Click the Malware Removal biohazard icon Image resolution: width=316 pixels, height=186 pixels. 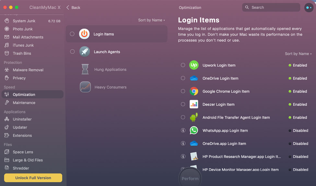coord(7,70)
